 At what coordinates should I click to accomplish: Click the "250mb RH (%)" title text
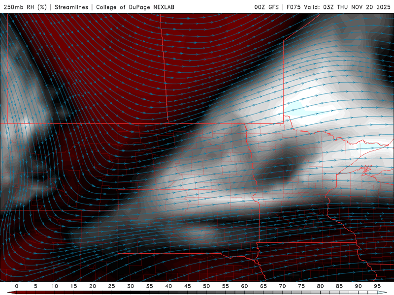pyautogui.click(x=25, y=7)
